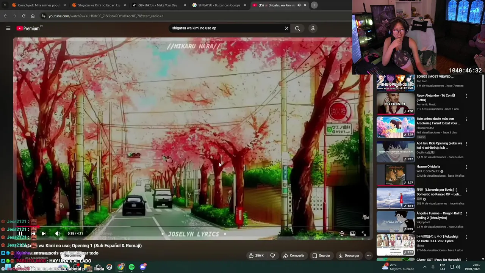Open options for Ao Haru Ride Opening
Viewport: 485px width, 273px height.
pyautogui.click(x=466, y=144)
